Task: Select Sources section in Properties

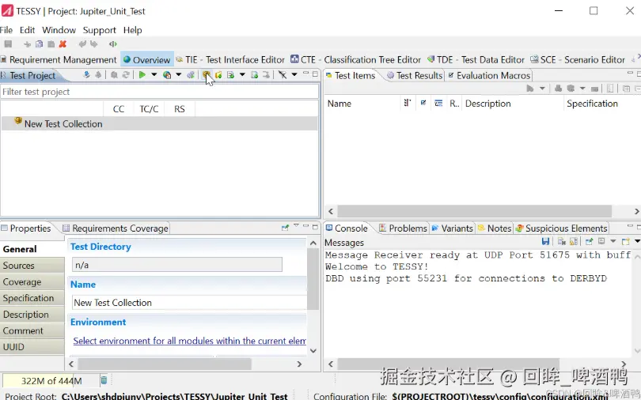Action: (x=32, y=266)
